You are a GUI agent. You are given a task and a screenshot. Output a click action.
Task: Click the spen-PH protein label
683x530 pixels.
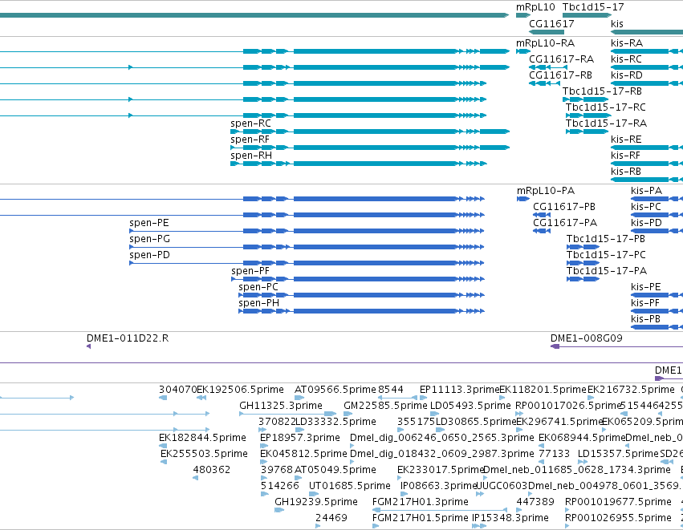pos(258,303)
